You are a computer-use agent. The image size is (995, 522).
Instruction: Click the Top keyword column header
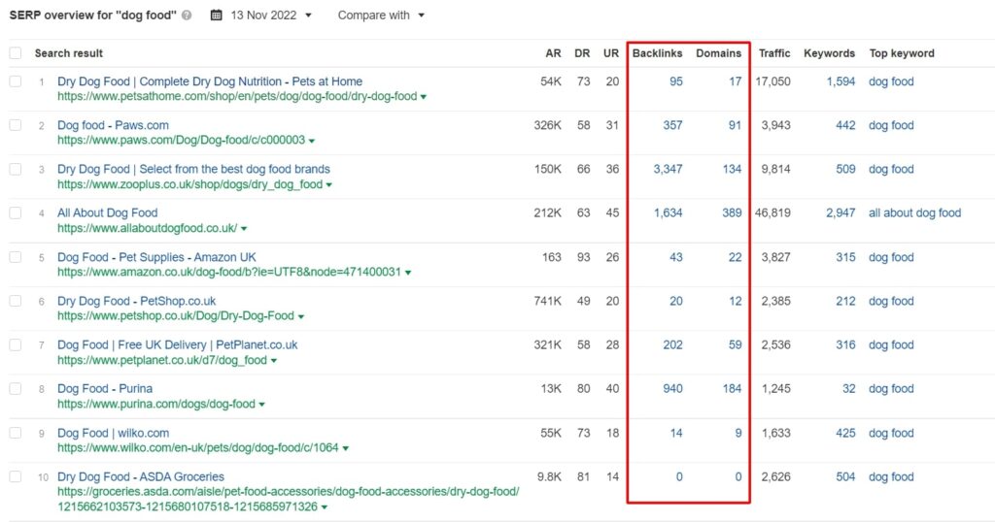(902, 53)
